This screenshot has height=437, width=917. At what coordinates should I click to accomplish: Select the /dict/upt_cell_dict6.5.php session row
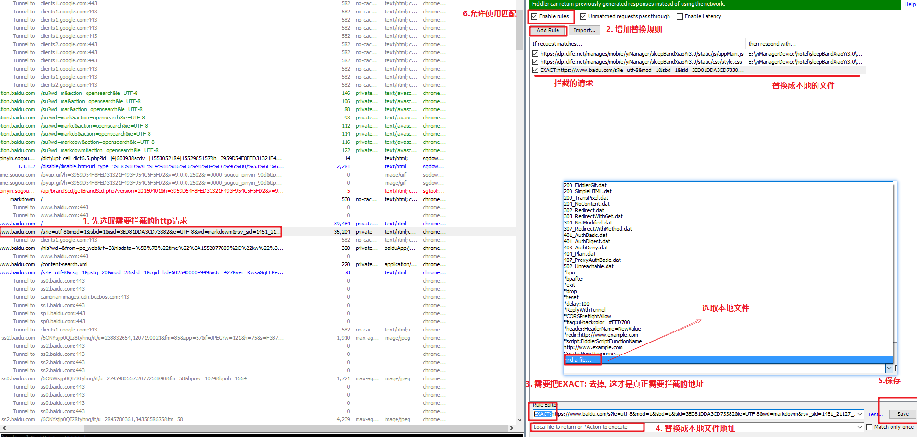258,158
